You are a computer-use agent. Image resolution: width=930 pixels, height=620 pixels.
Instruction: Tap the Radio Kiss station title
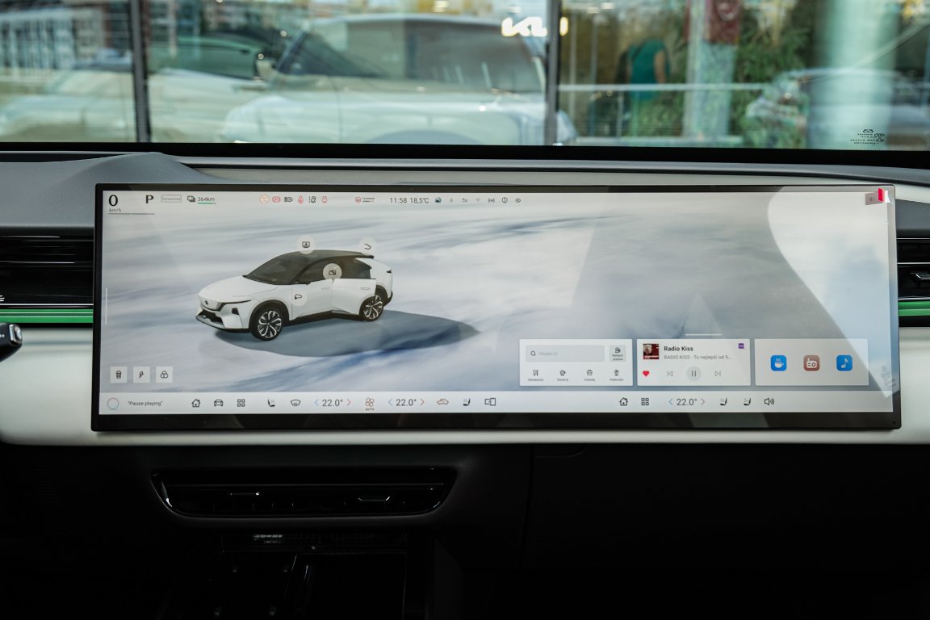pyautogui.click(x=678, y=348)
